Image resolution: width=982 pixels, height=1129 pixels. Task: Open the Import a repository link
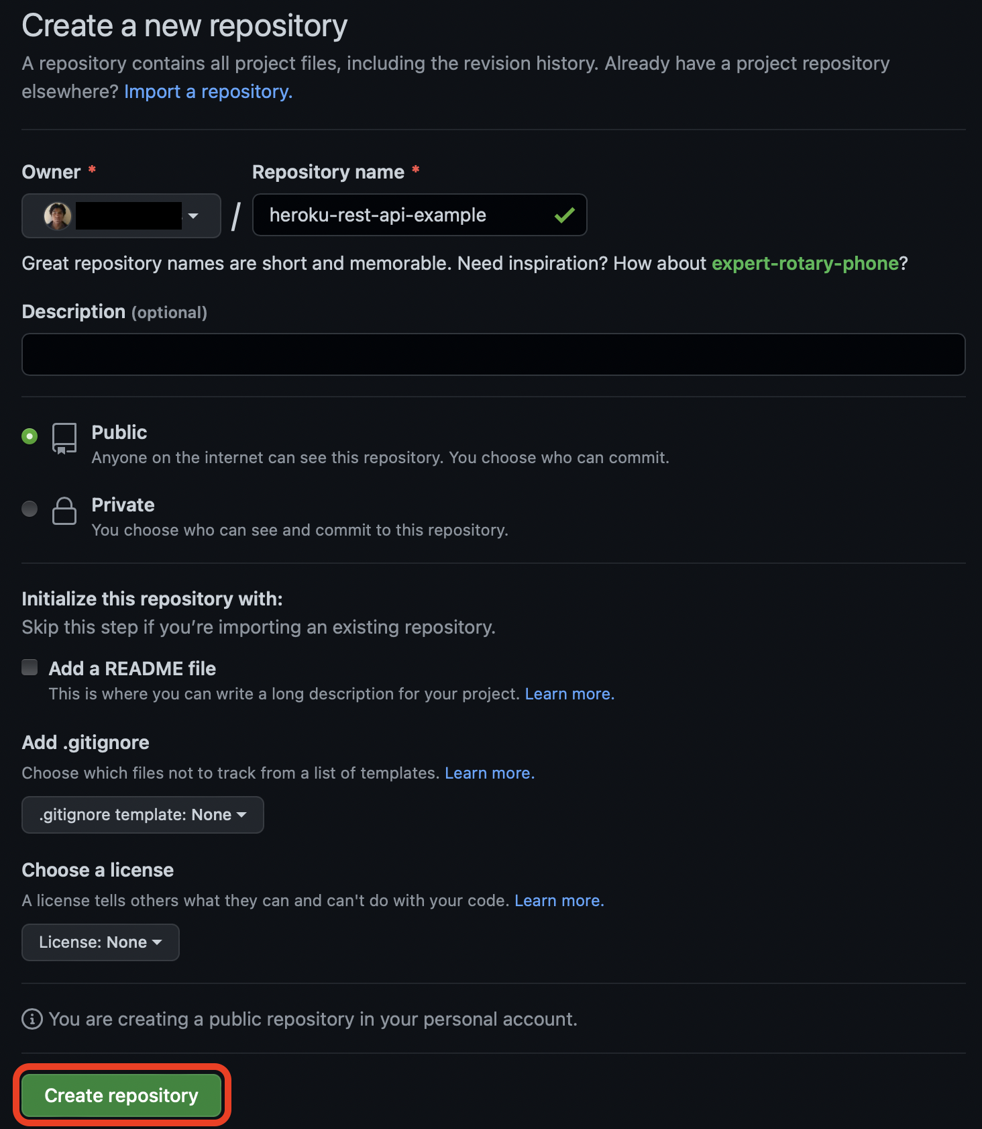click(x=207, y=91)
